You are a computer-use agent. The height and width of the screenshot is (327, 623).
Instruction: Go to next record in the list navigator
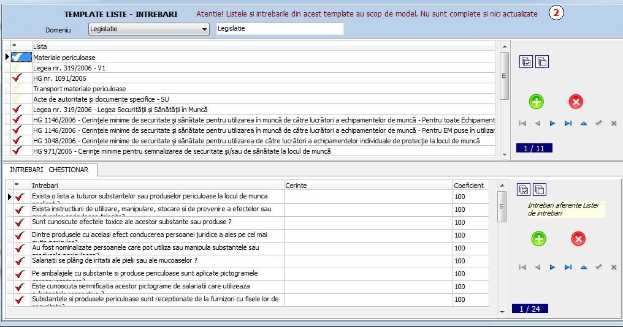pos(552,124)
